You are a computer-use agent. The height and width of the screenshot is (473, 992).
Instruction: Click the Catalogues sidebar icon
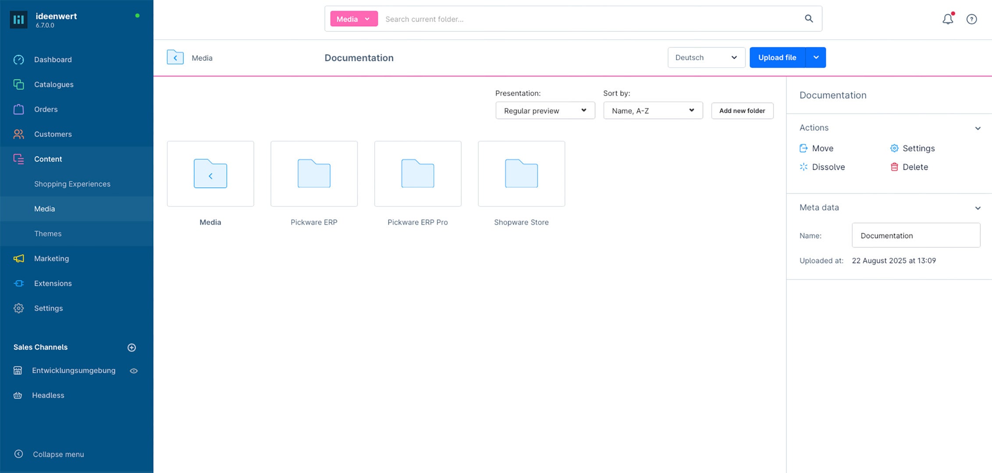(x=18, y=85)
